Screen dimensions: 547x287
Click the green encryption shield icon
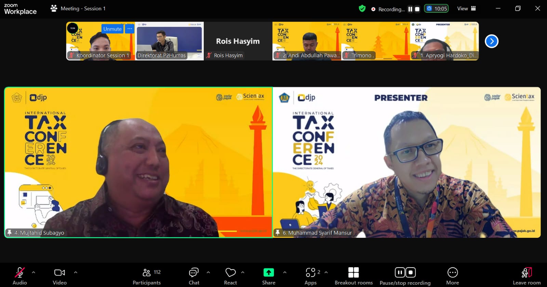pos(362,9)
